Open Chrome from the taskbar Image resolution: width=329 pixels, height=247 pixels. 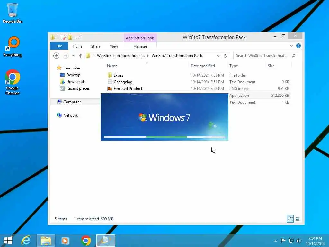pyautogui.click(x=86, y=241)
